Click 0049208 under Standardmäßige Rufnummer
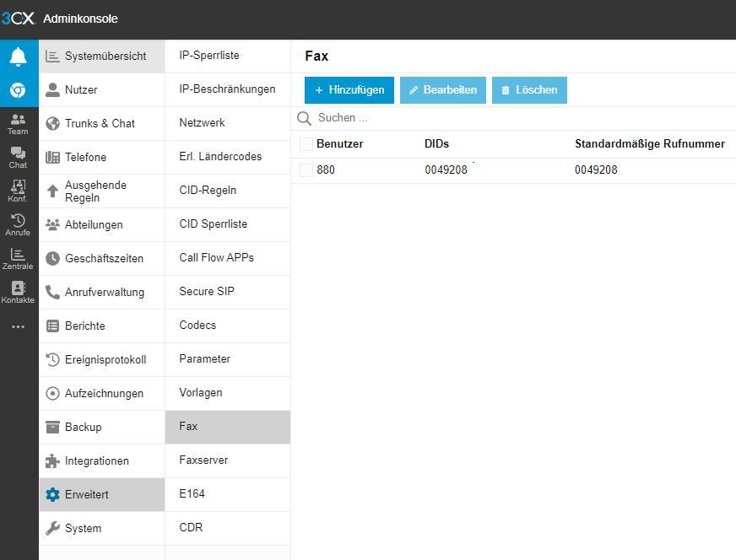The height and width of the screenshot is (560, 736). [x=596, y=170]
